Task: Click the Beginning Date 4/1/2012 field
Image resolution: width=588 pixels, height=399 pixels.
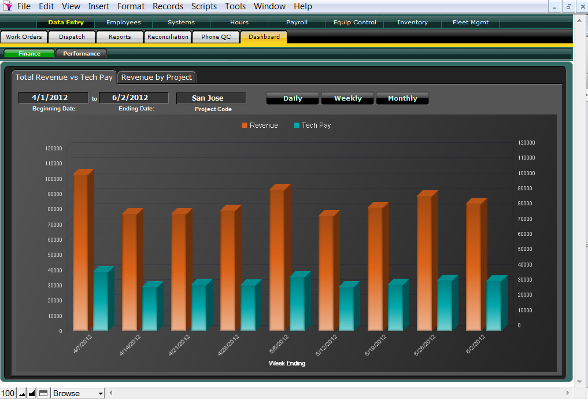Action: pos(53,98)
